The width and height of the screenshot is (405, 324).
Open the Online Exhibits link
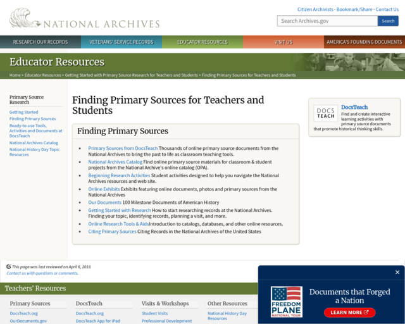tap(104, 189)
